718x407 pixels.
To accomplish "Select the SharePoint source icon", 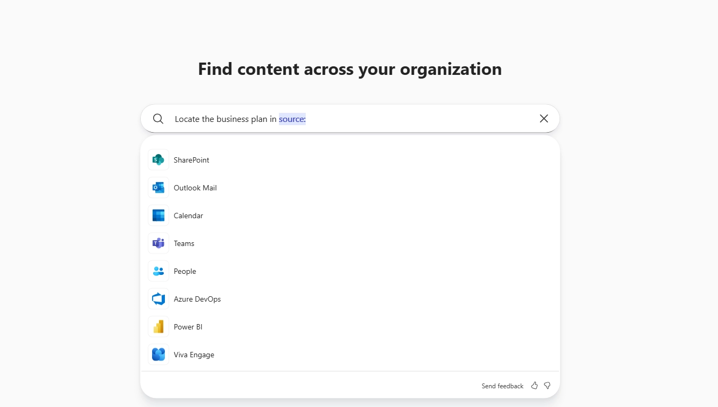I will click(x=158, y=159).
